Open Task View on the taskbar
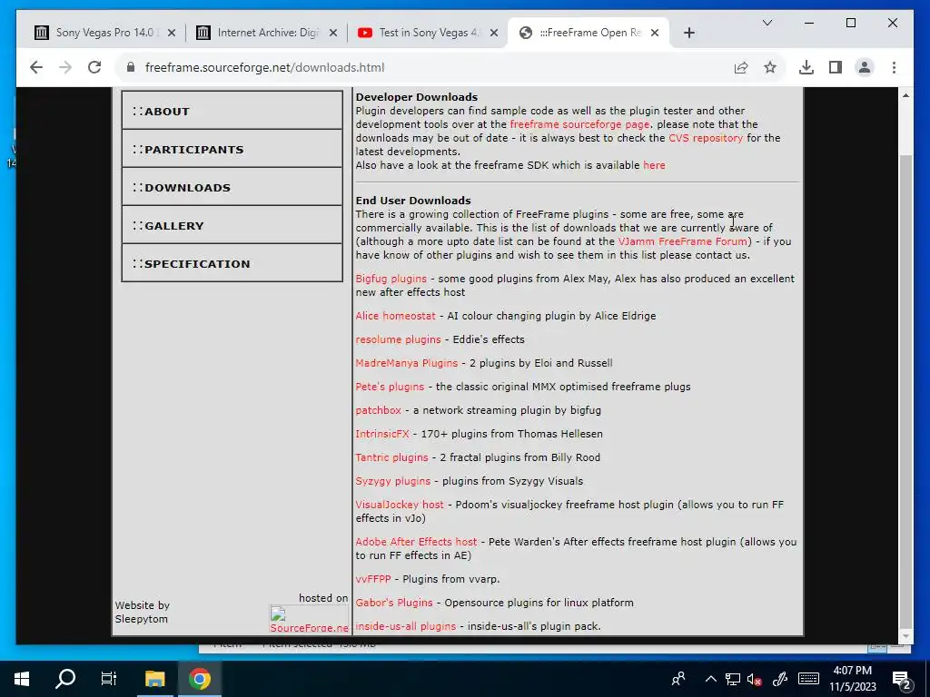Image resolution: width=930 pixels, height=697 pixels. point(109,679)
